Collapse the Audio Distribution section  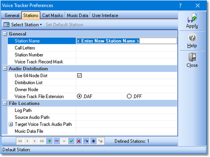click(5, 69)
